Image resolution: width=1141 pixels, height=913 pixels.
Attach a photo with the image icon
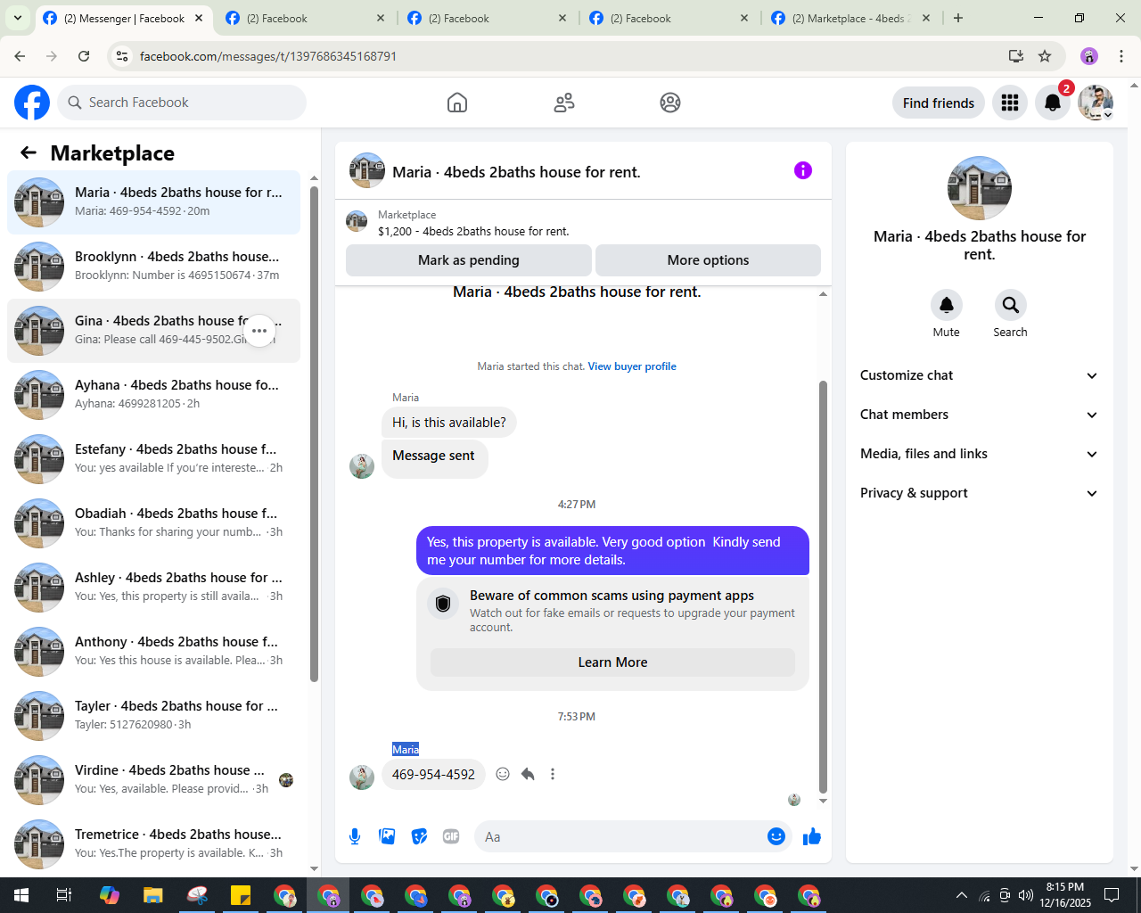[387, 836]
